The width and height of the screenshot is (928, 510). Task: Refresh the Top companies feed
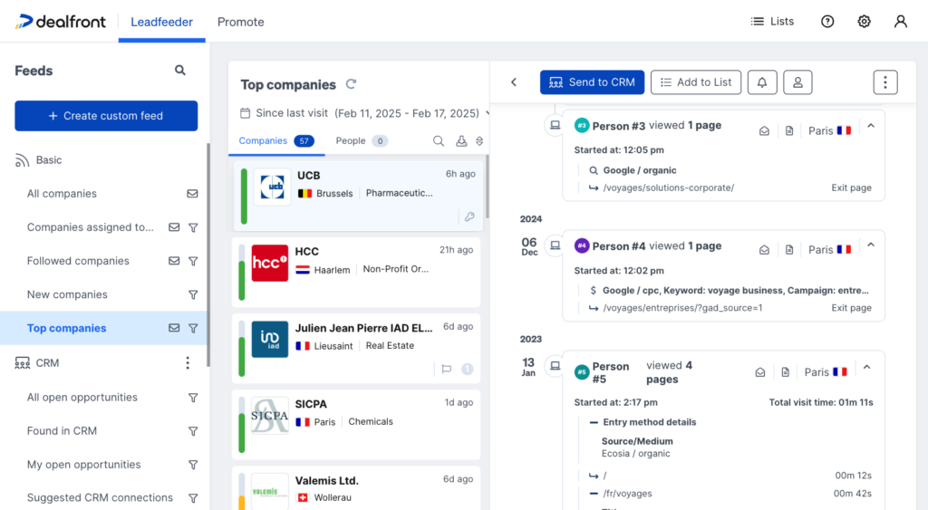click(351, 84)
